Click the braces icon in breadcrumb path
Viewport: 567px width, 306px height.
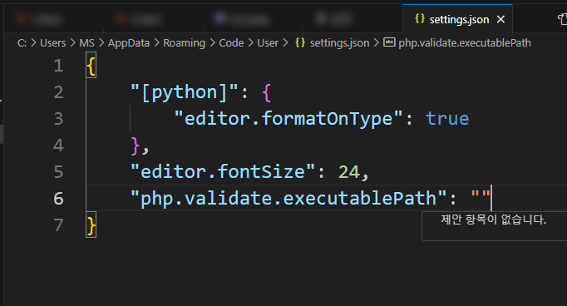pyautogui.click(x=300, y=42)
